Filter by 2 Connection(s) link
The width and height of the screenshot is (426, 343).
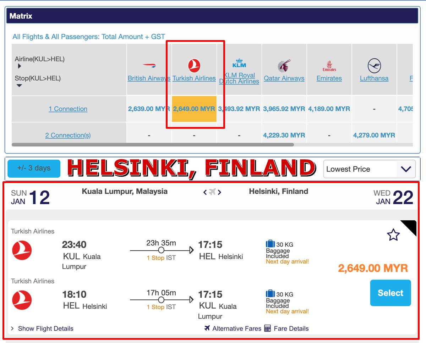click(x=68, y=135)
